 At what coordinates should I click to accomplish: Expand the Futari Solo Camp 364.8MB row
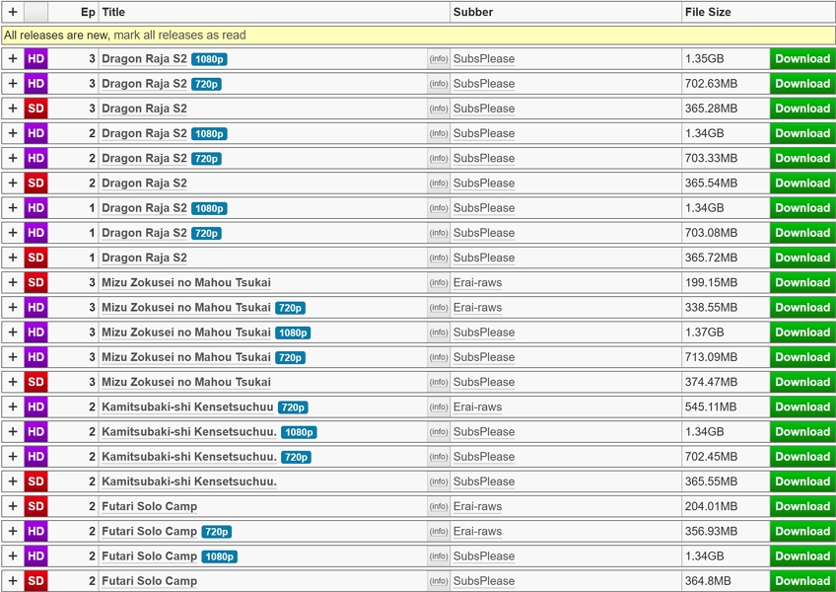(x=13, y=581)
